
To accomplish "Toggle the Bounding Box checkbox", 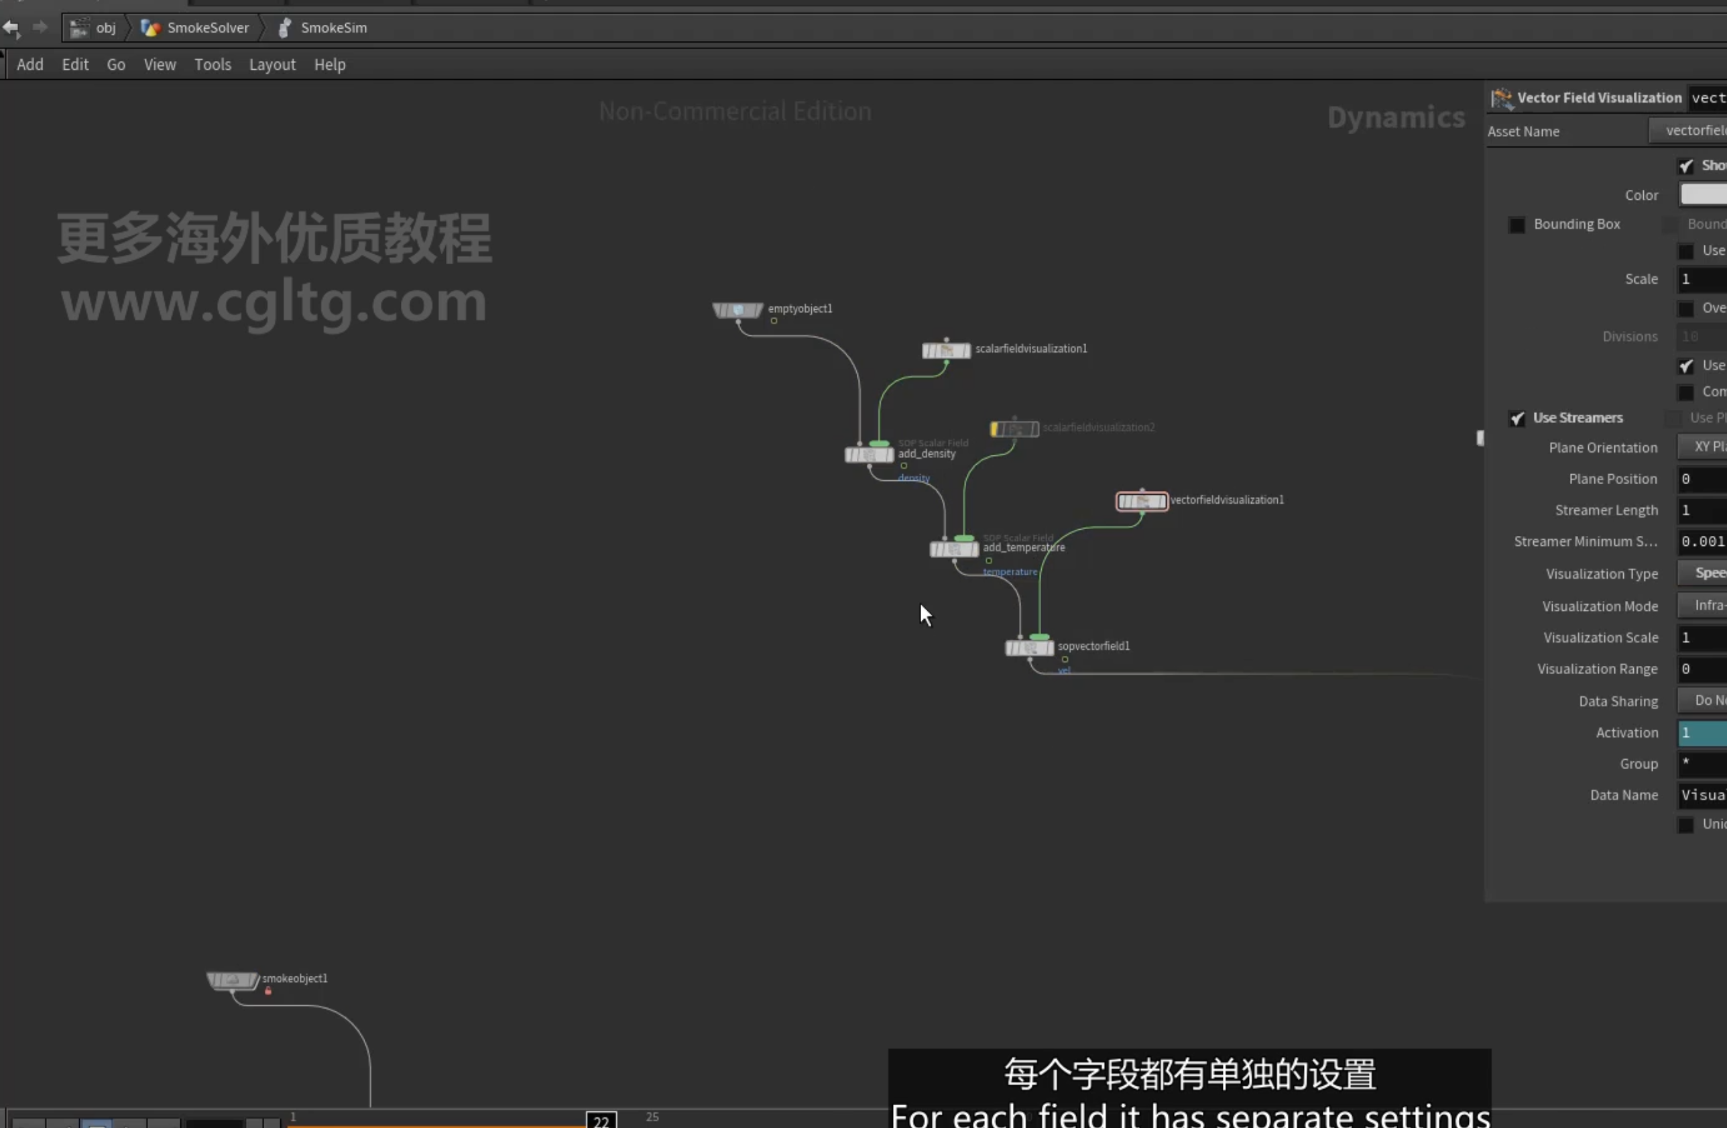I will tap(1516, 225).
